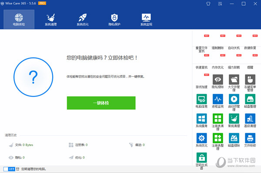Open the 电脑信息 tool icon
Screen dimensions: 261x173
click(201, 99)
